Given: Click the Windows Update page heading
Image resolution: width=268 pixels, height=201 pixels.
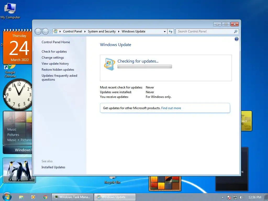Looking at the screenshot, I should 115,44.
